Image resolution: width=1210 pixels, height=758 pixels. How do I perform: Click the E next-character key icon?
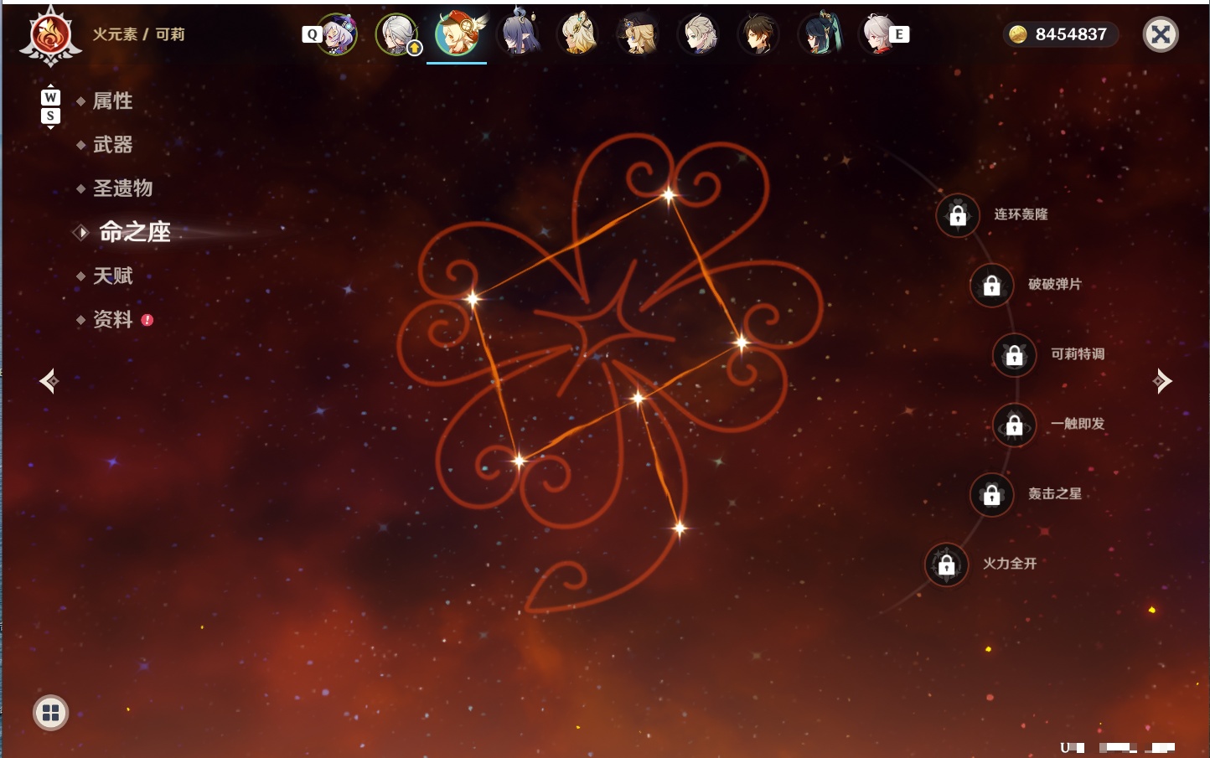[899, 34]
